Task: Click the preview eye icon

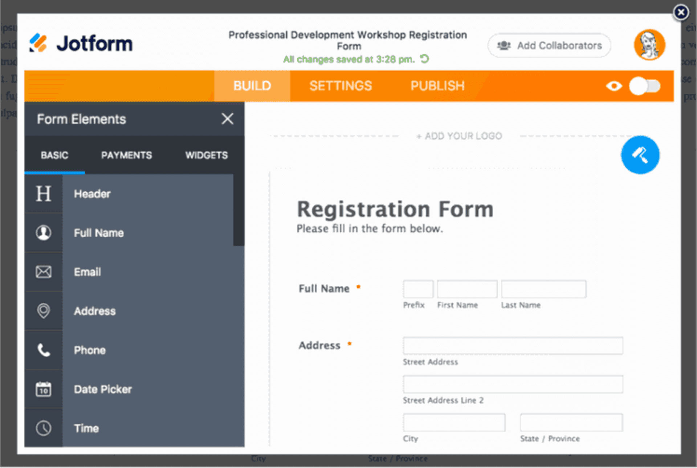Action: (x=614, y=86)
